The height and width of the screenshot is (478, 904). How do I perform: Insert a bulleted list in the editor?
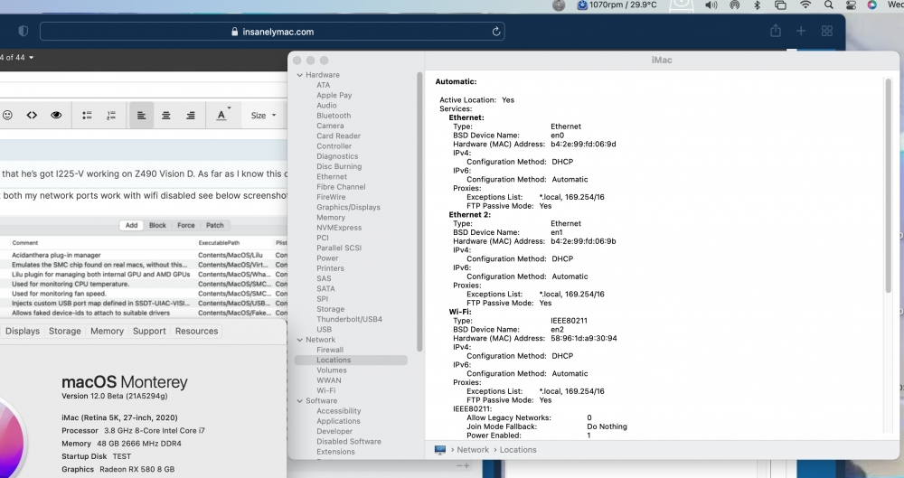click(x=87, y=116)
